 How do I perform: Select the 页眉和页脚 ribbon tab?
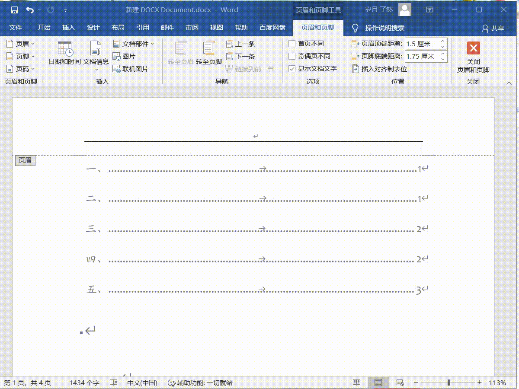tap(317, 28)
